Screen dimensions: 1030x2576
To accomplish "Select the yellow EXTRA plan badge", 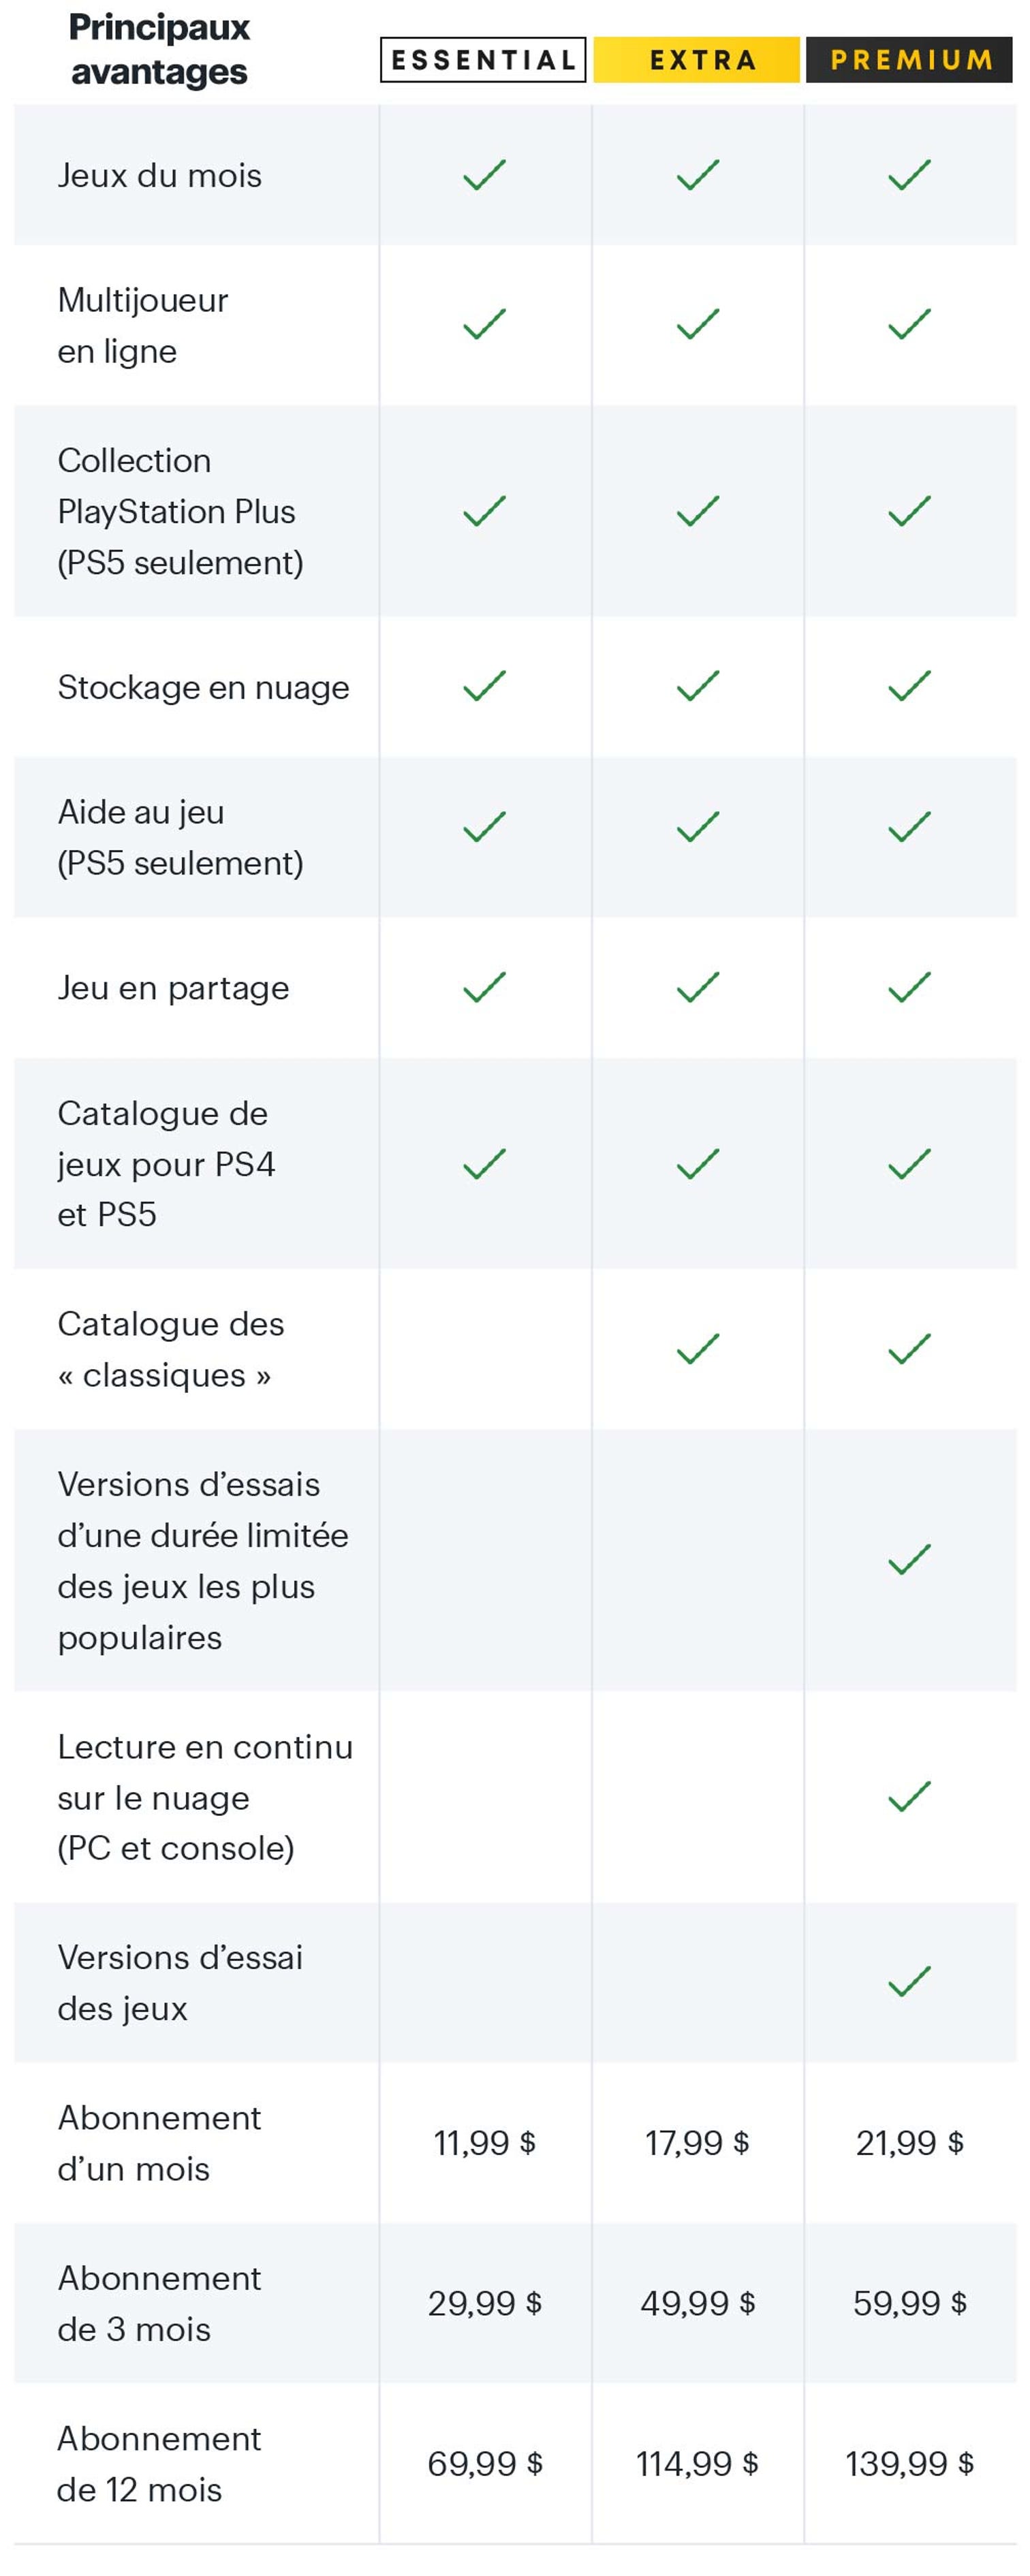I will [697, 60].
